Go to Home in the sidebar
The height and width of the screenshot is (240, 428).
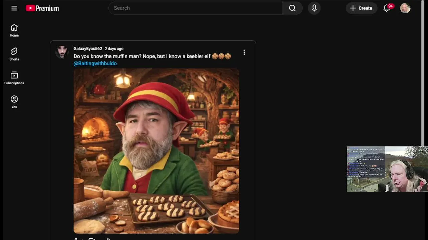pyautogui.click(x=14, y=30)
